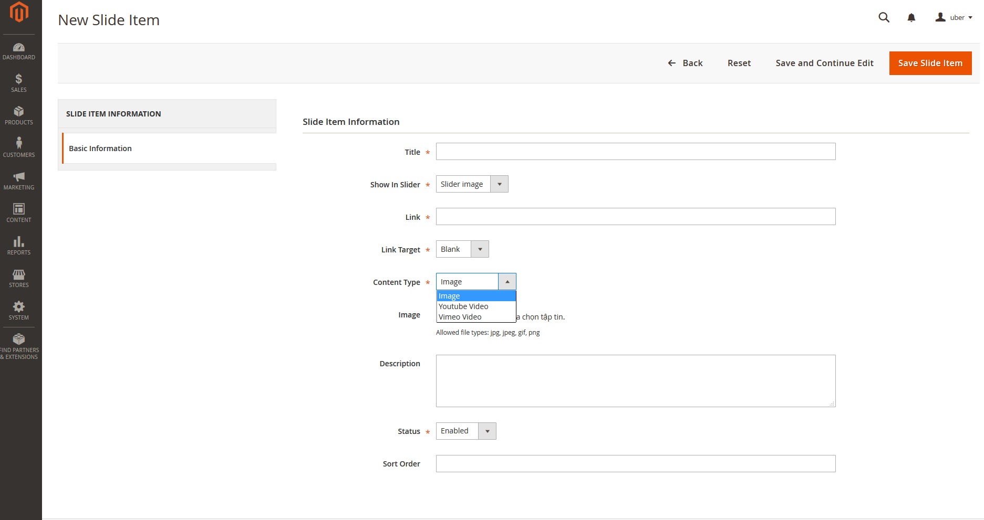This screenshot has height=520, width=984.
Task: Click the Save Slide Item button
Action: click(x=930, y=63)
